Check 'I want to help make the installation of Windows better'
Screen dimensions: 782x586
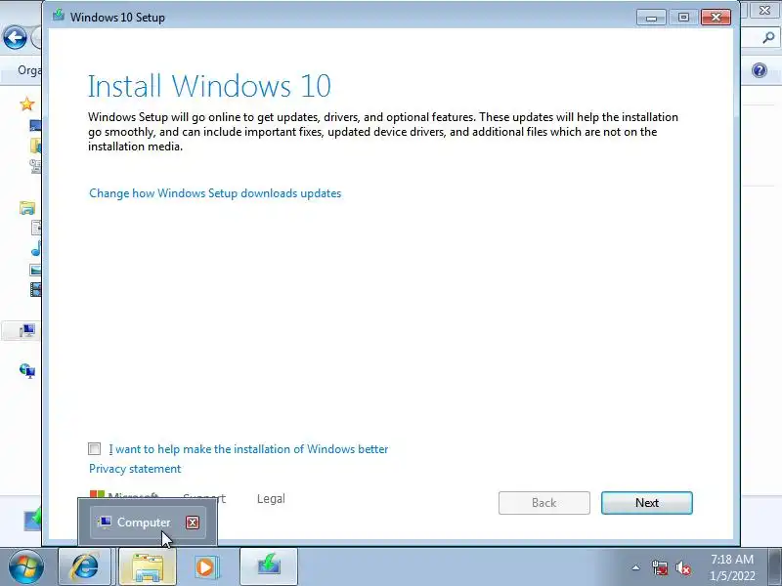coord(94,449)
